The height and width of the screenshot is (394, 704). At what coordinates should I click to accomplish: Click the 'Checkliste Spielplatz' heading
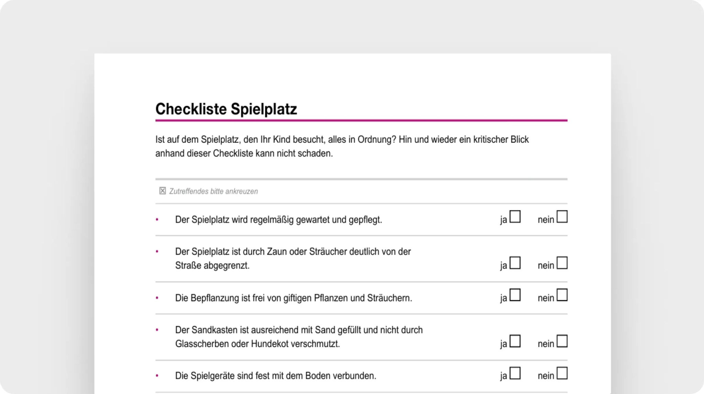point(226,109)
